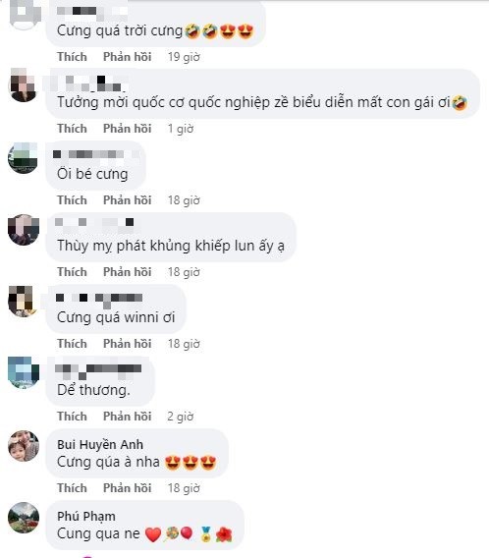
Task: Like the "Cưng quá trời cưng" comment
Action: tap(72, 57)
